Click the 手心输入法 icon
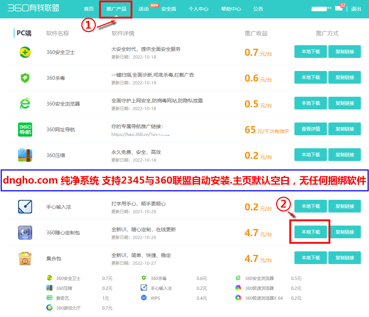Screen dimensions: 369x317 (x=25, y=207)
